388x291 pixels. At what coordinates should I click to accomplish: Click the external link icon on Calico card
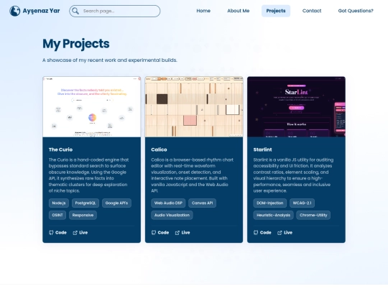tap(177, 233)
